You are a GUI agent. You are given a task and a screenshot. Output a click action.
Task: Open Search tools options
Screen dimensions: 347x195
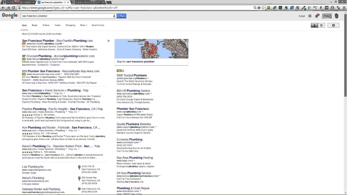click(x=98, y=25)
